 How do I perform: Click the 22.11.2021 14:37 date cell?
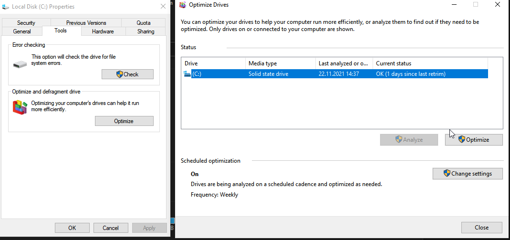click(x=339, y=74)
